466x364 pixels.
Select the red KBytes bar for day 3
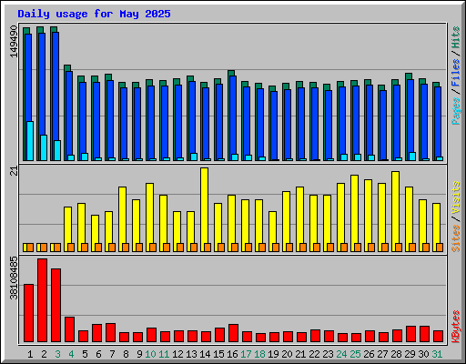coord(56,305)
